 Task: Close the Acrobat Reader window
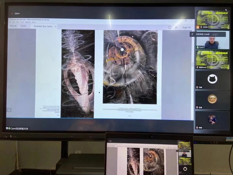192,20
